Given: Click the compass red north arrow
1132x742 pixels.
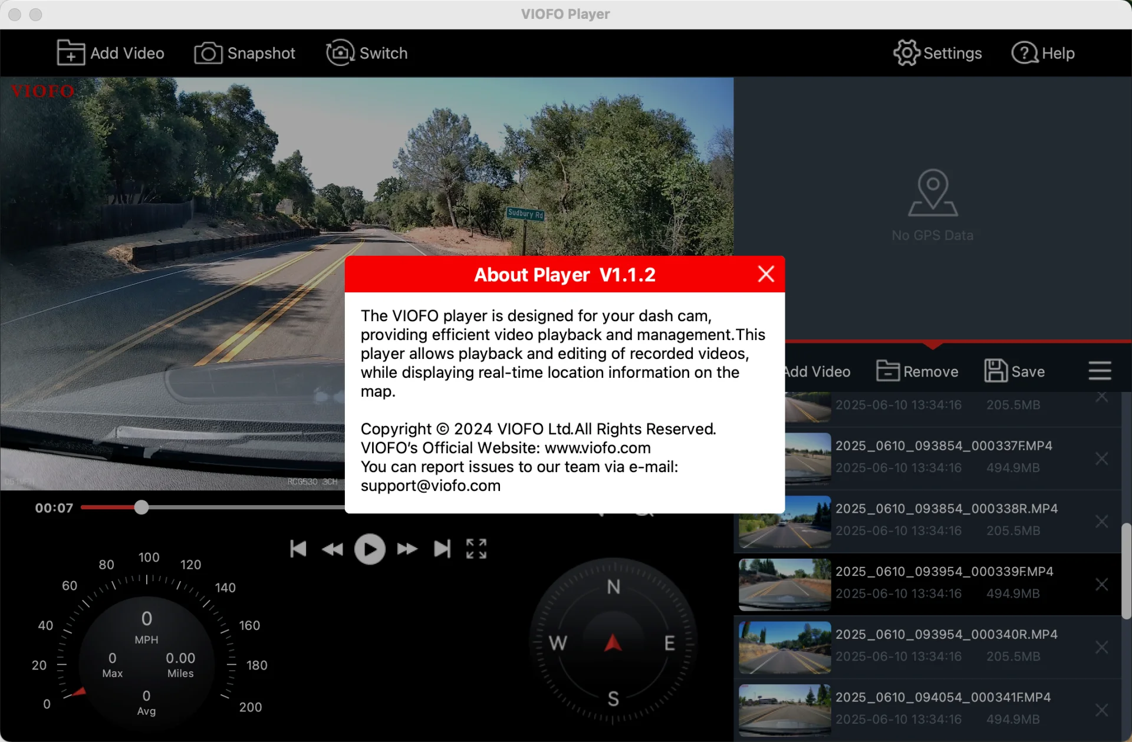Looking at the screenshot, I should pyautogui.click(x=613, y=642).
